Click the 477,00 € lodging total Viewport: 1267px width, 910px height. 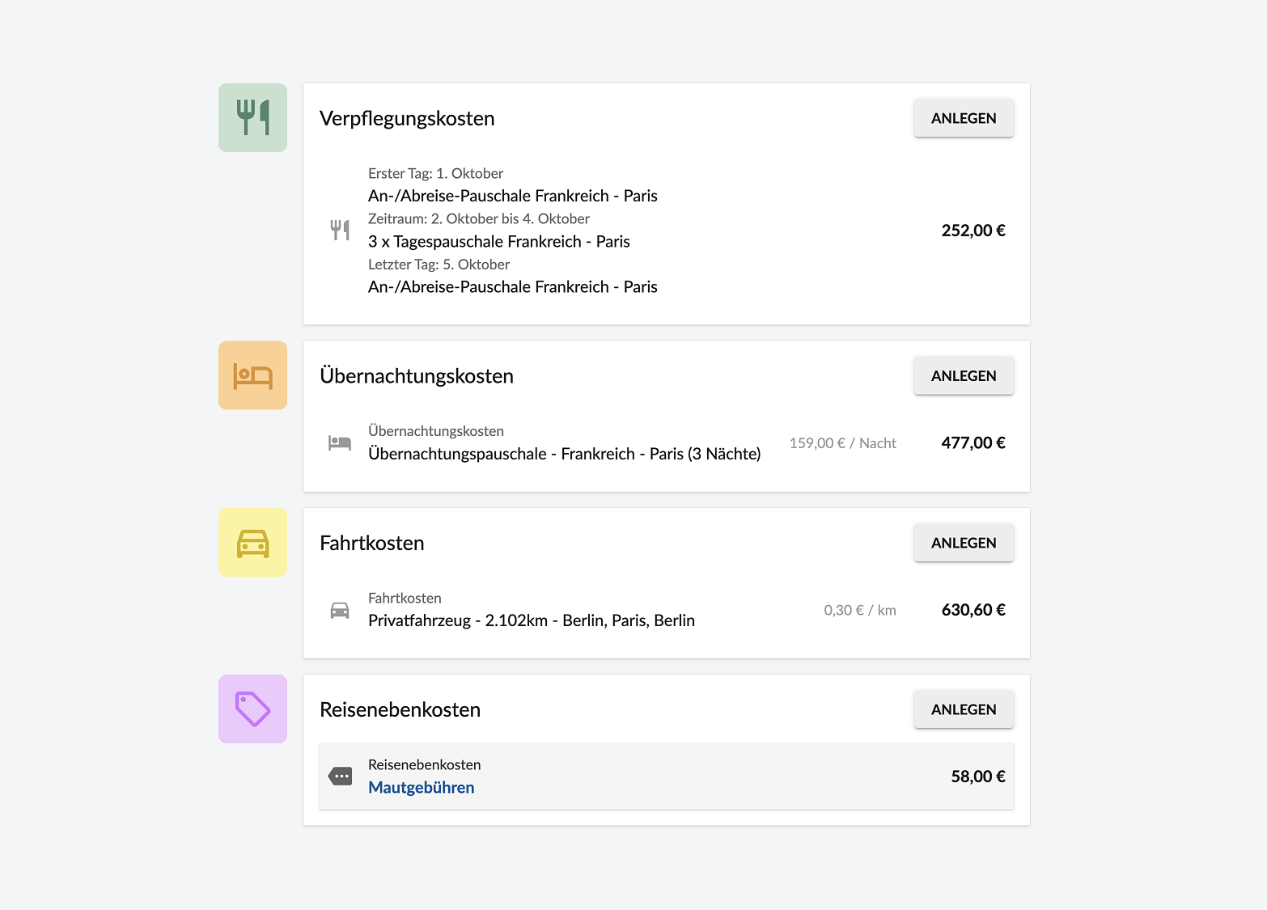point(972,442)
